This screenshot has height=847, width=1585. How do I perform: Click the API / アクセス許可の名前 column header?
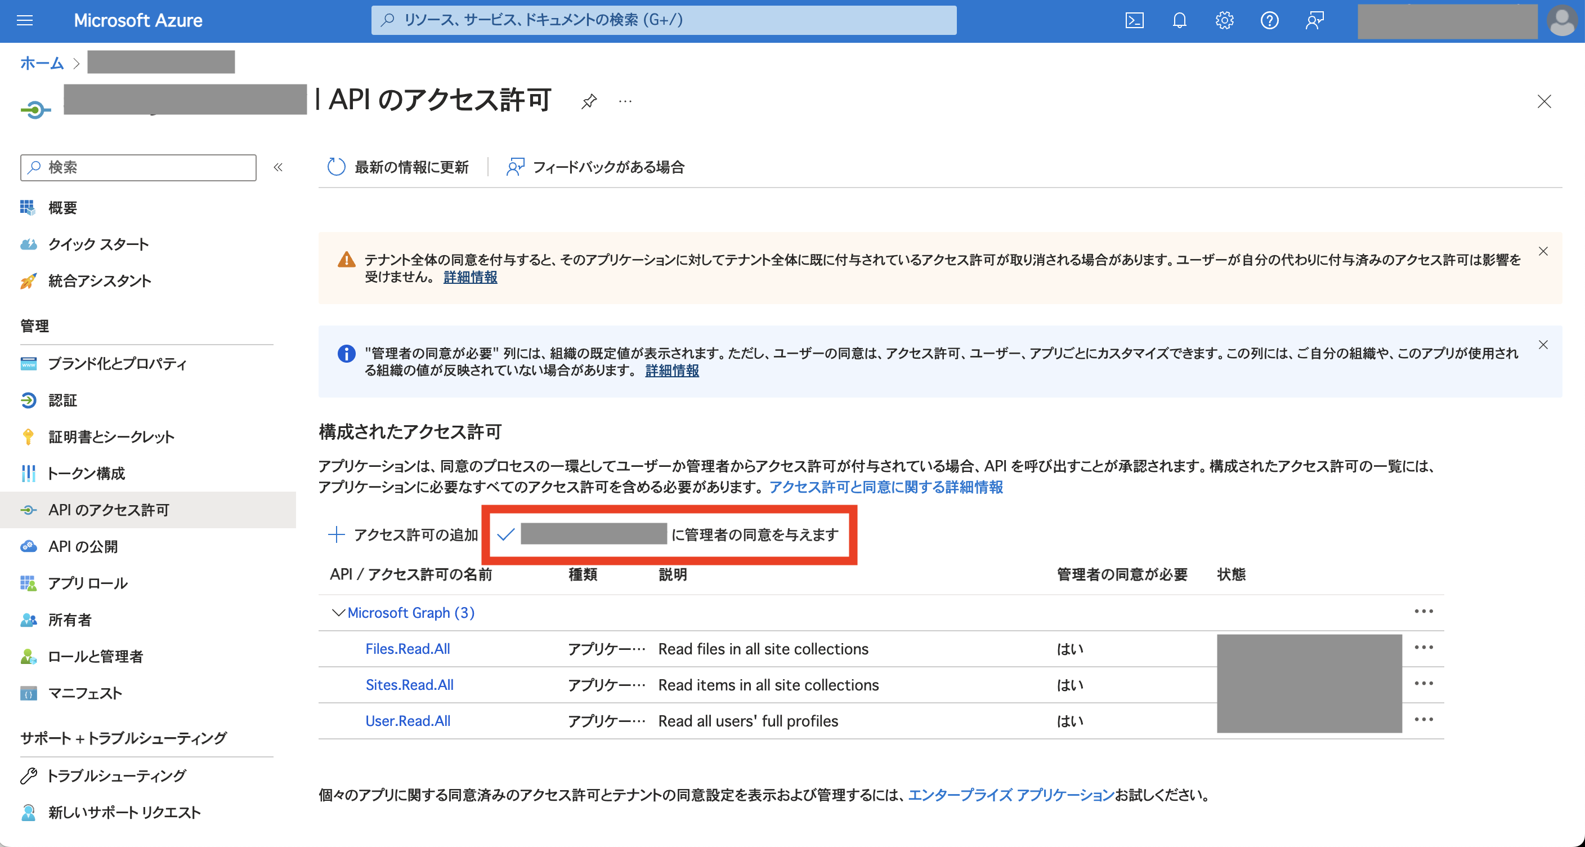(x=411, y=574)
